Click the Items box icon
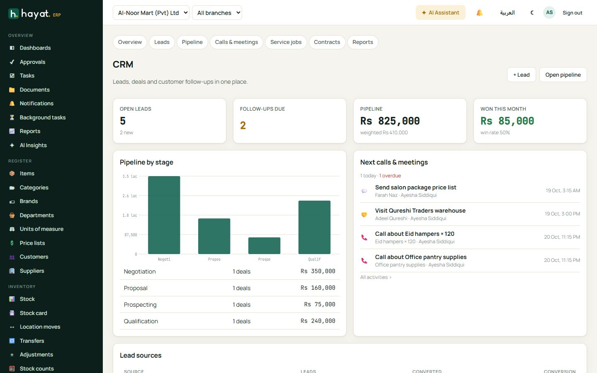 tap(12, 174)
